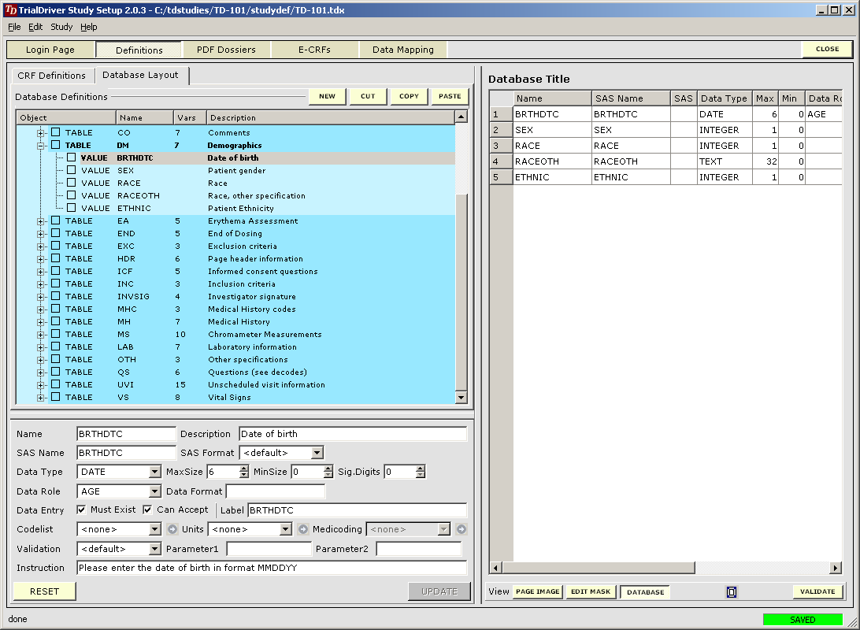
Task: Uncheck the Can Accept checkbox
Action: [147, 510]
